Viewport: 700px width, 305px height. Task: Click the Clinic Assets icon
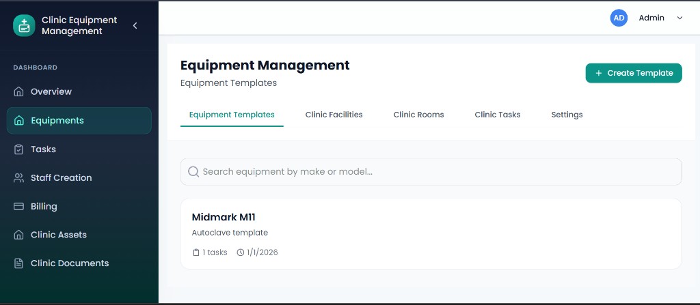tap(18, 235)
